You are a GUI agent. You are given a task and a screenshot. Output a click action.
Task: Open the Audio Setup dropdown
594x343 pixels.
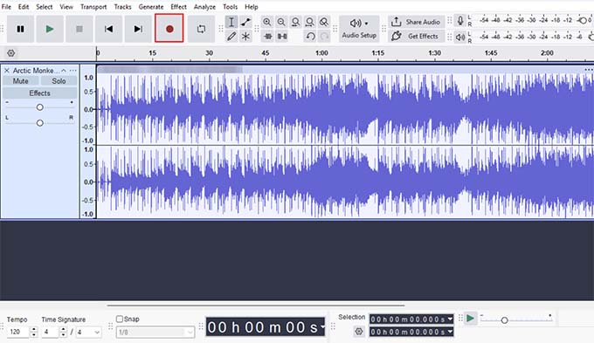pyautogui.click(x=359, y=29)
